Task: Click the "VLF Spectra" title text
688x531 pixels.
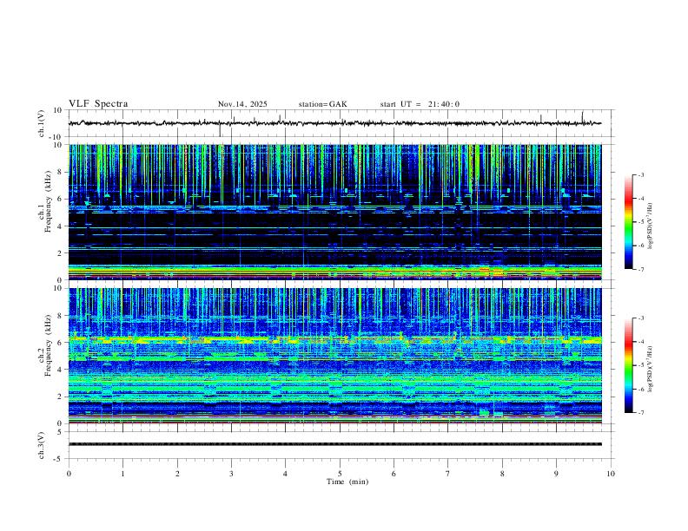Action: click(x=98, y=104)
